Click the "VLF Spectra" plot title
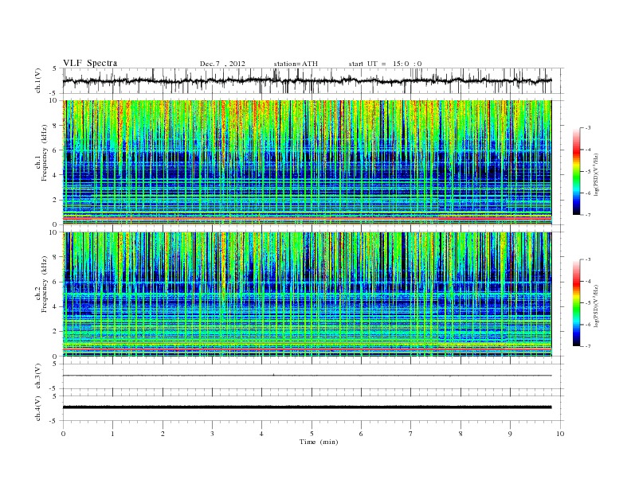 (x=90, y=63)
